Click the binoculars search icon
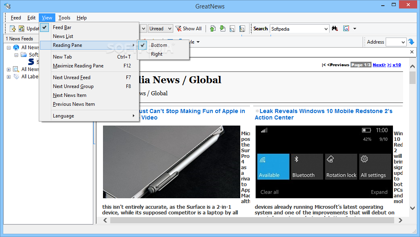This screenshot has height=237, width=420. click(335, 28)
